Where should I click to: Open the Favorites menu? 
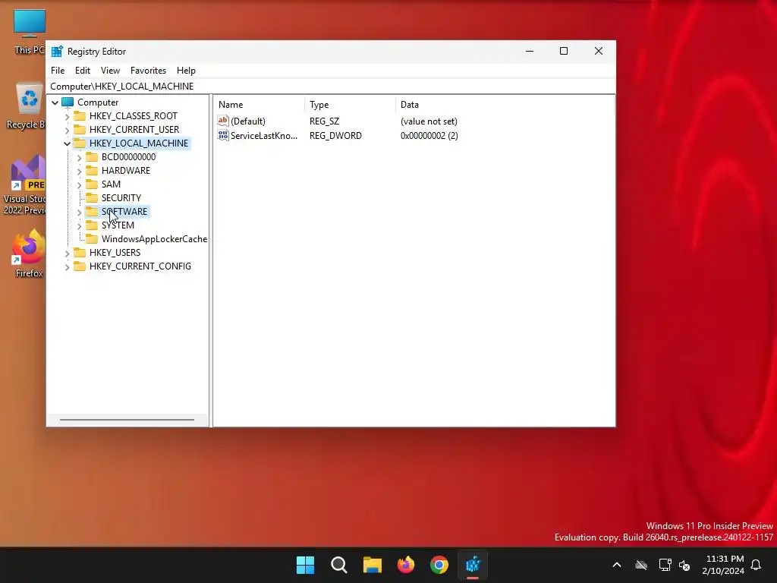(x=148, y=71)
